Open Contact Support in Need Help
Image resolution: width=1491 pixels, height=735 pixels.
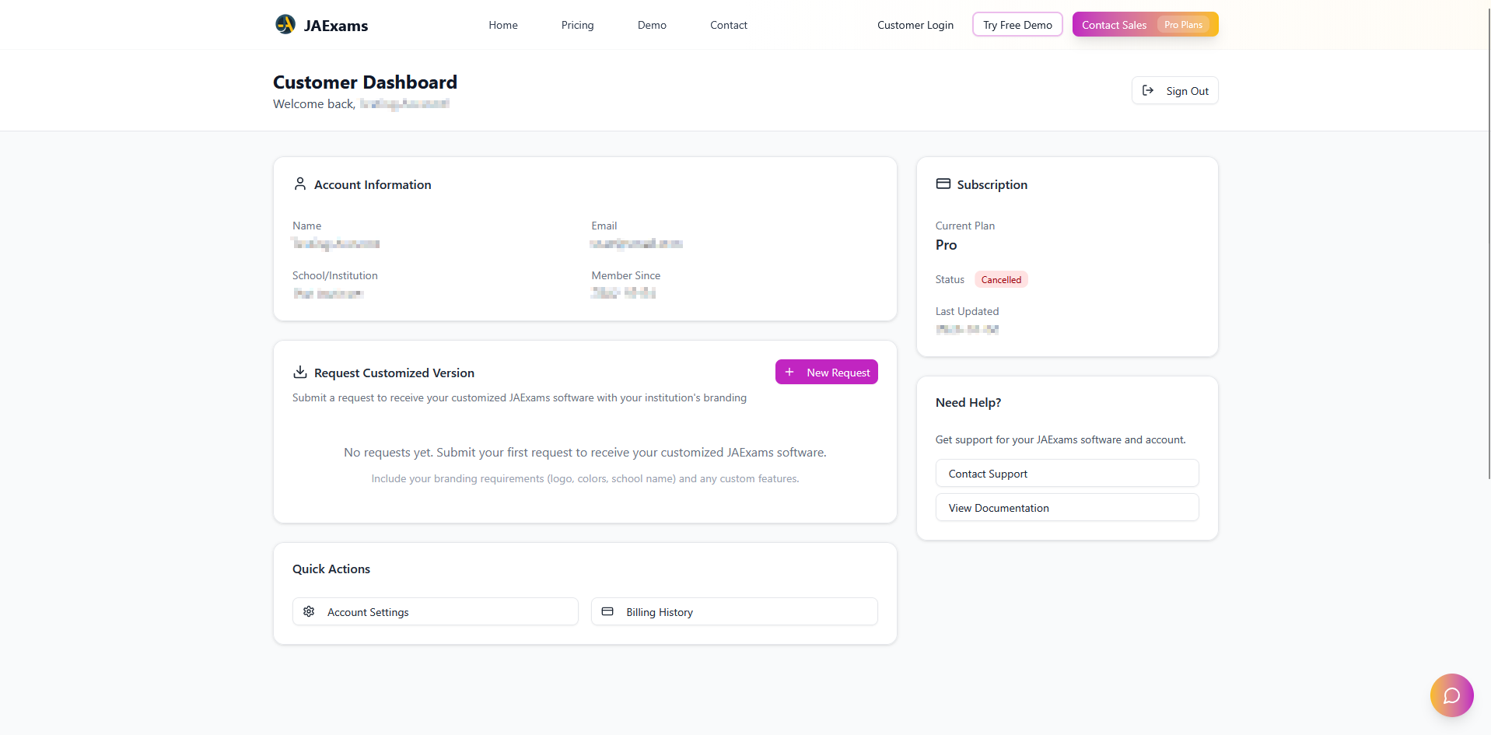coord(1066,474)
